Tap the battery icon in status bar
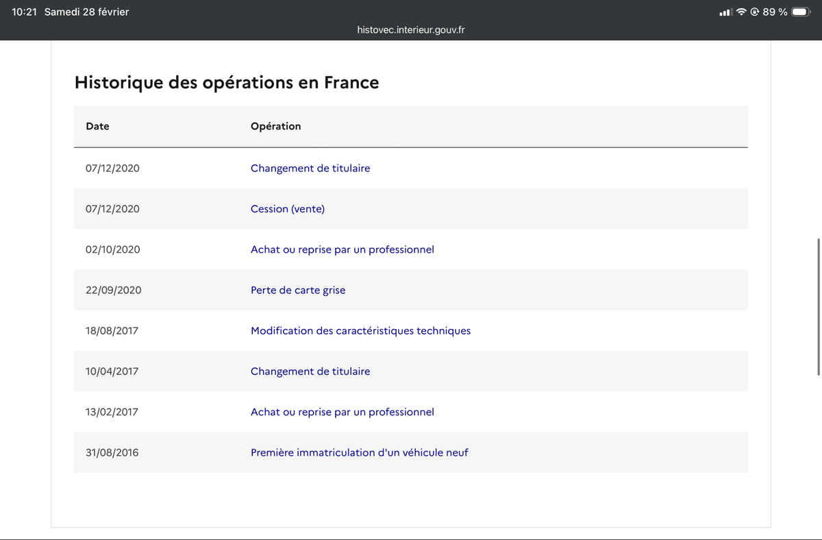Screen dimensions: 822x540 point(802,12)
